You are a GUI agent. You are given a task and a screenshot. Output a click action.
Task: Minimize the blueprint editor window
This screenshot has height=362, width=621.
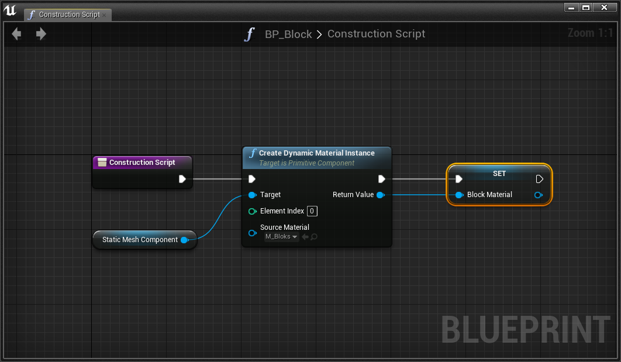point(571,8)
